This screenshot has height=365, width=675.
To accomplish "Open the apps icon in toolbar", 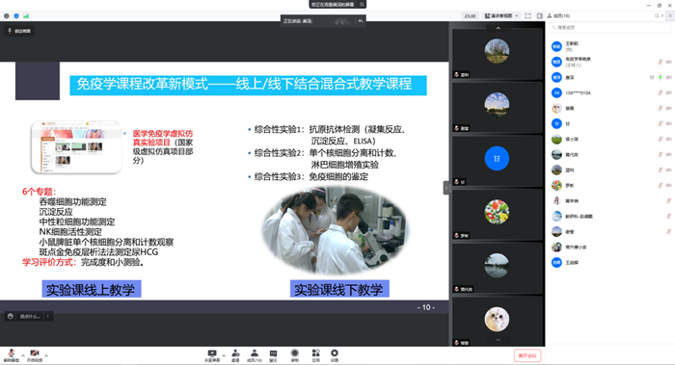I will 315,355.
